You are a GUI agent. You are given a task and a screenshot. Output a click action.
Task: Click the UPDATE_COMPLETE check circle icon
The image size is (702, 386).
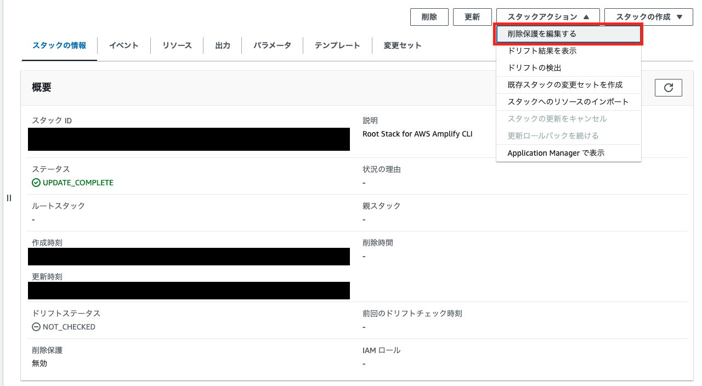[36, 183]
